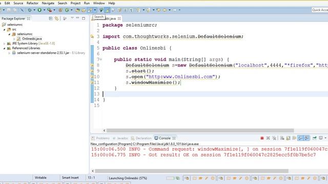Click the Quick Access search field
This screenshot has width=328, height=184.
point(319,10)
